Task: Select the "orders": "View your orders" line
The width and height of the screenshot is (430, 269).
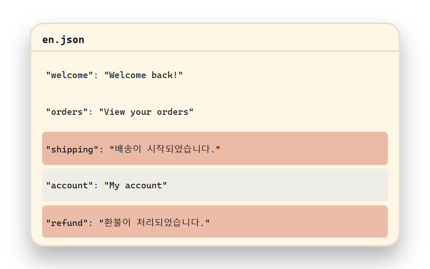Action: [x=215, y=112]
